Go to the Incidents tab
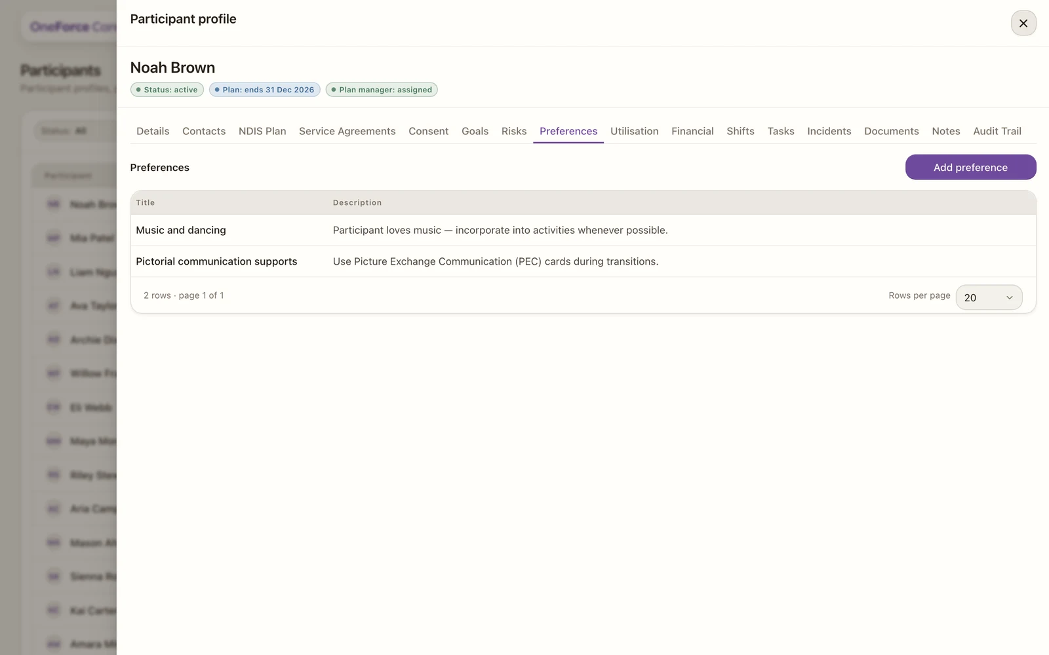 (x=829, y=131)
